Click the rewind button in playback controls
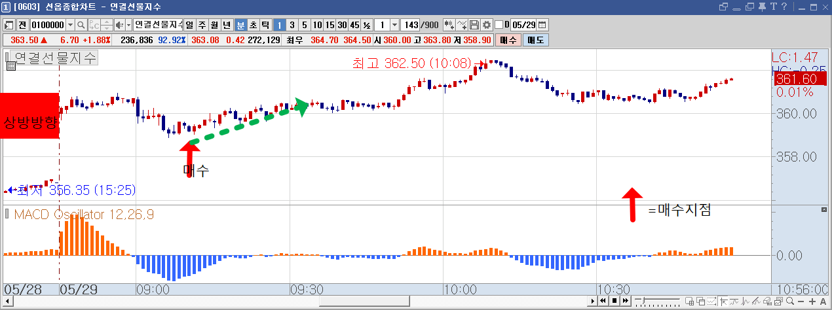Screen dimensions: 832x310 point(603,301)
